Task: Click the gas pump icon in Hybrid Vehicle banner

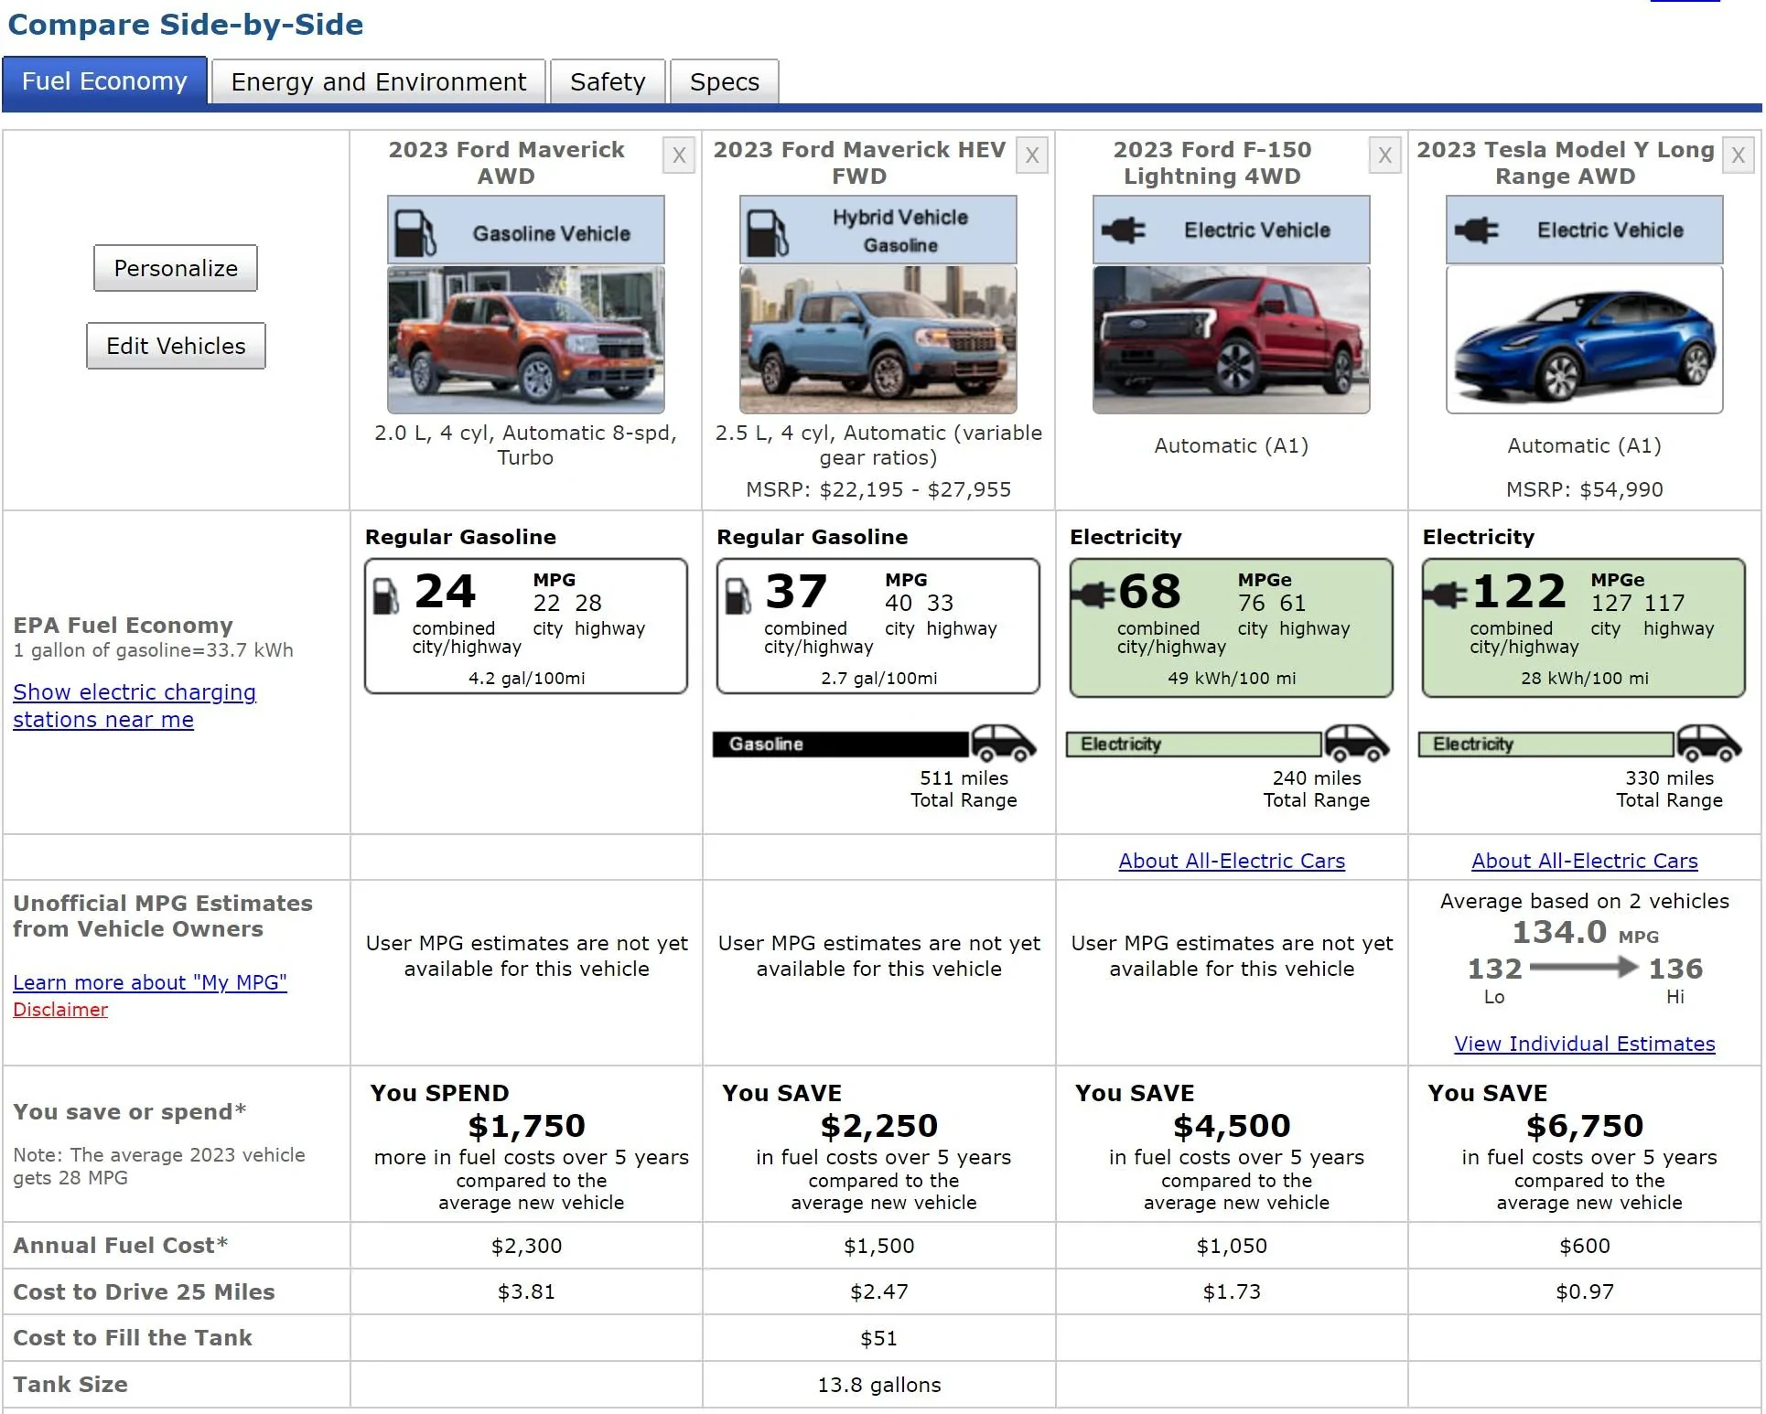Action: 768,233
